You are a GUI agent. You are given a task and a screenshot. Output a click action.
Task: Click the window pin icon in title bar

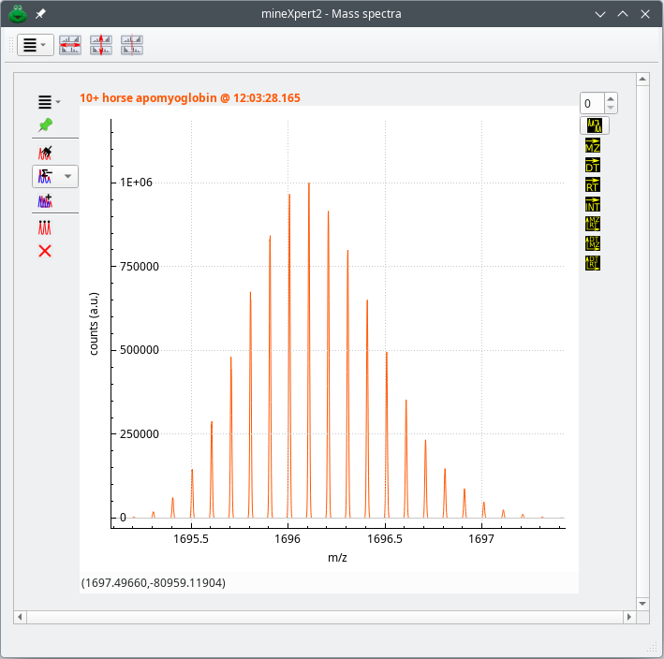click(40, 14)
